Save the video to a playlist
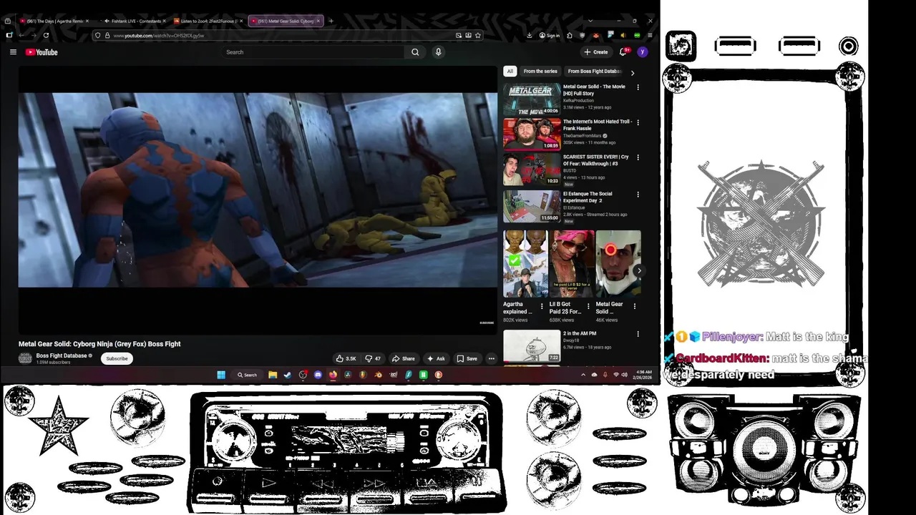This screenshot has width=916, height=515. (467, 358)
